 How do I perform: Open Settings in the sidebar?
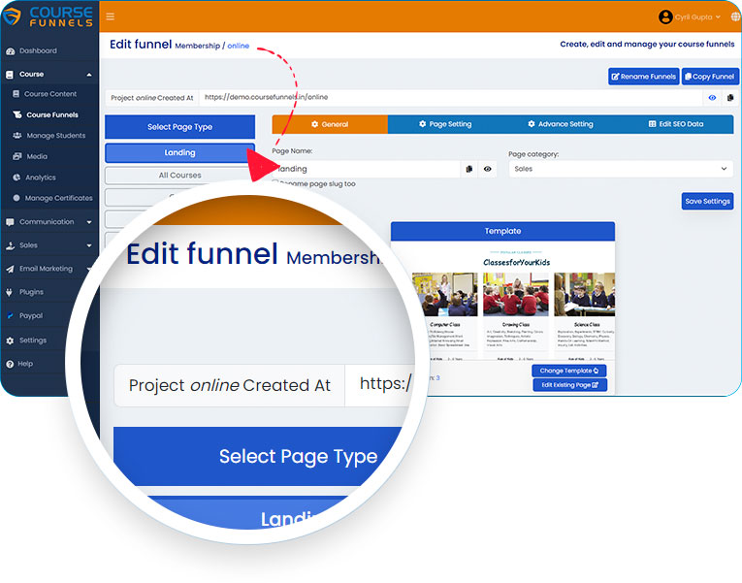[x=33, y=340]
